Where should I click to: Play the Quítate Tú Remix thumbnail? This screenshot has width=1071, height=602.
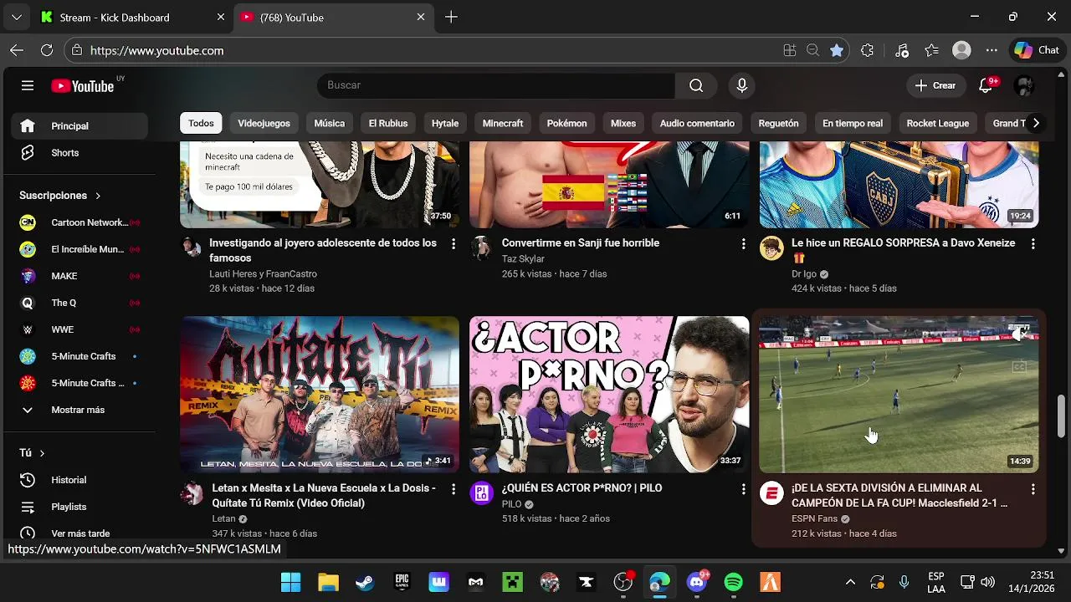tap(320, 395)
